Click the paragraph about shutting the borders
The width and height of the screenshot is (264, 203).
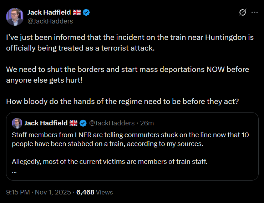click(x=127, y=74)
